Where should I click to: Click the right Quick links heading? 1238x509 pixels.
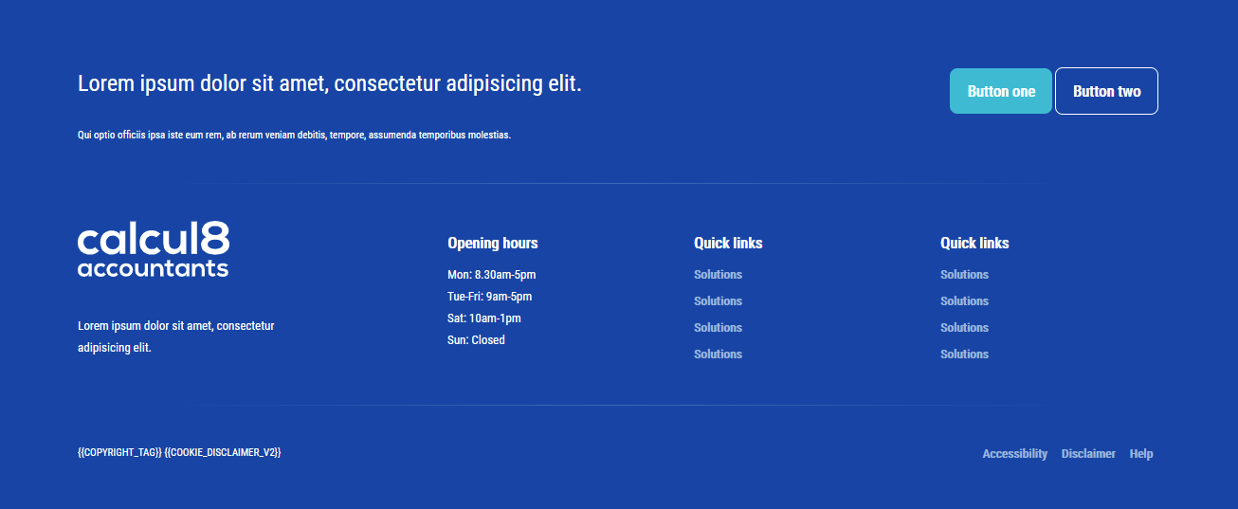(x=974, y=244)
